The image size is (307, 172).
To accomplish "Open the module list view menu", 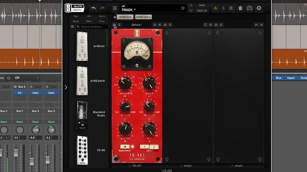I will 72,27.
